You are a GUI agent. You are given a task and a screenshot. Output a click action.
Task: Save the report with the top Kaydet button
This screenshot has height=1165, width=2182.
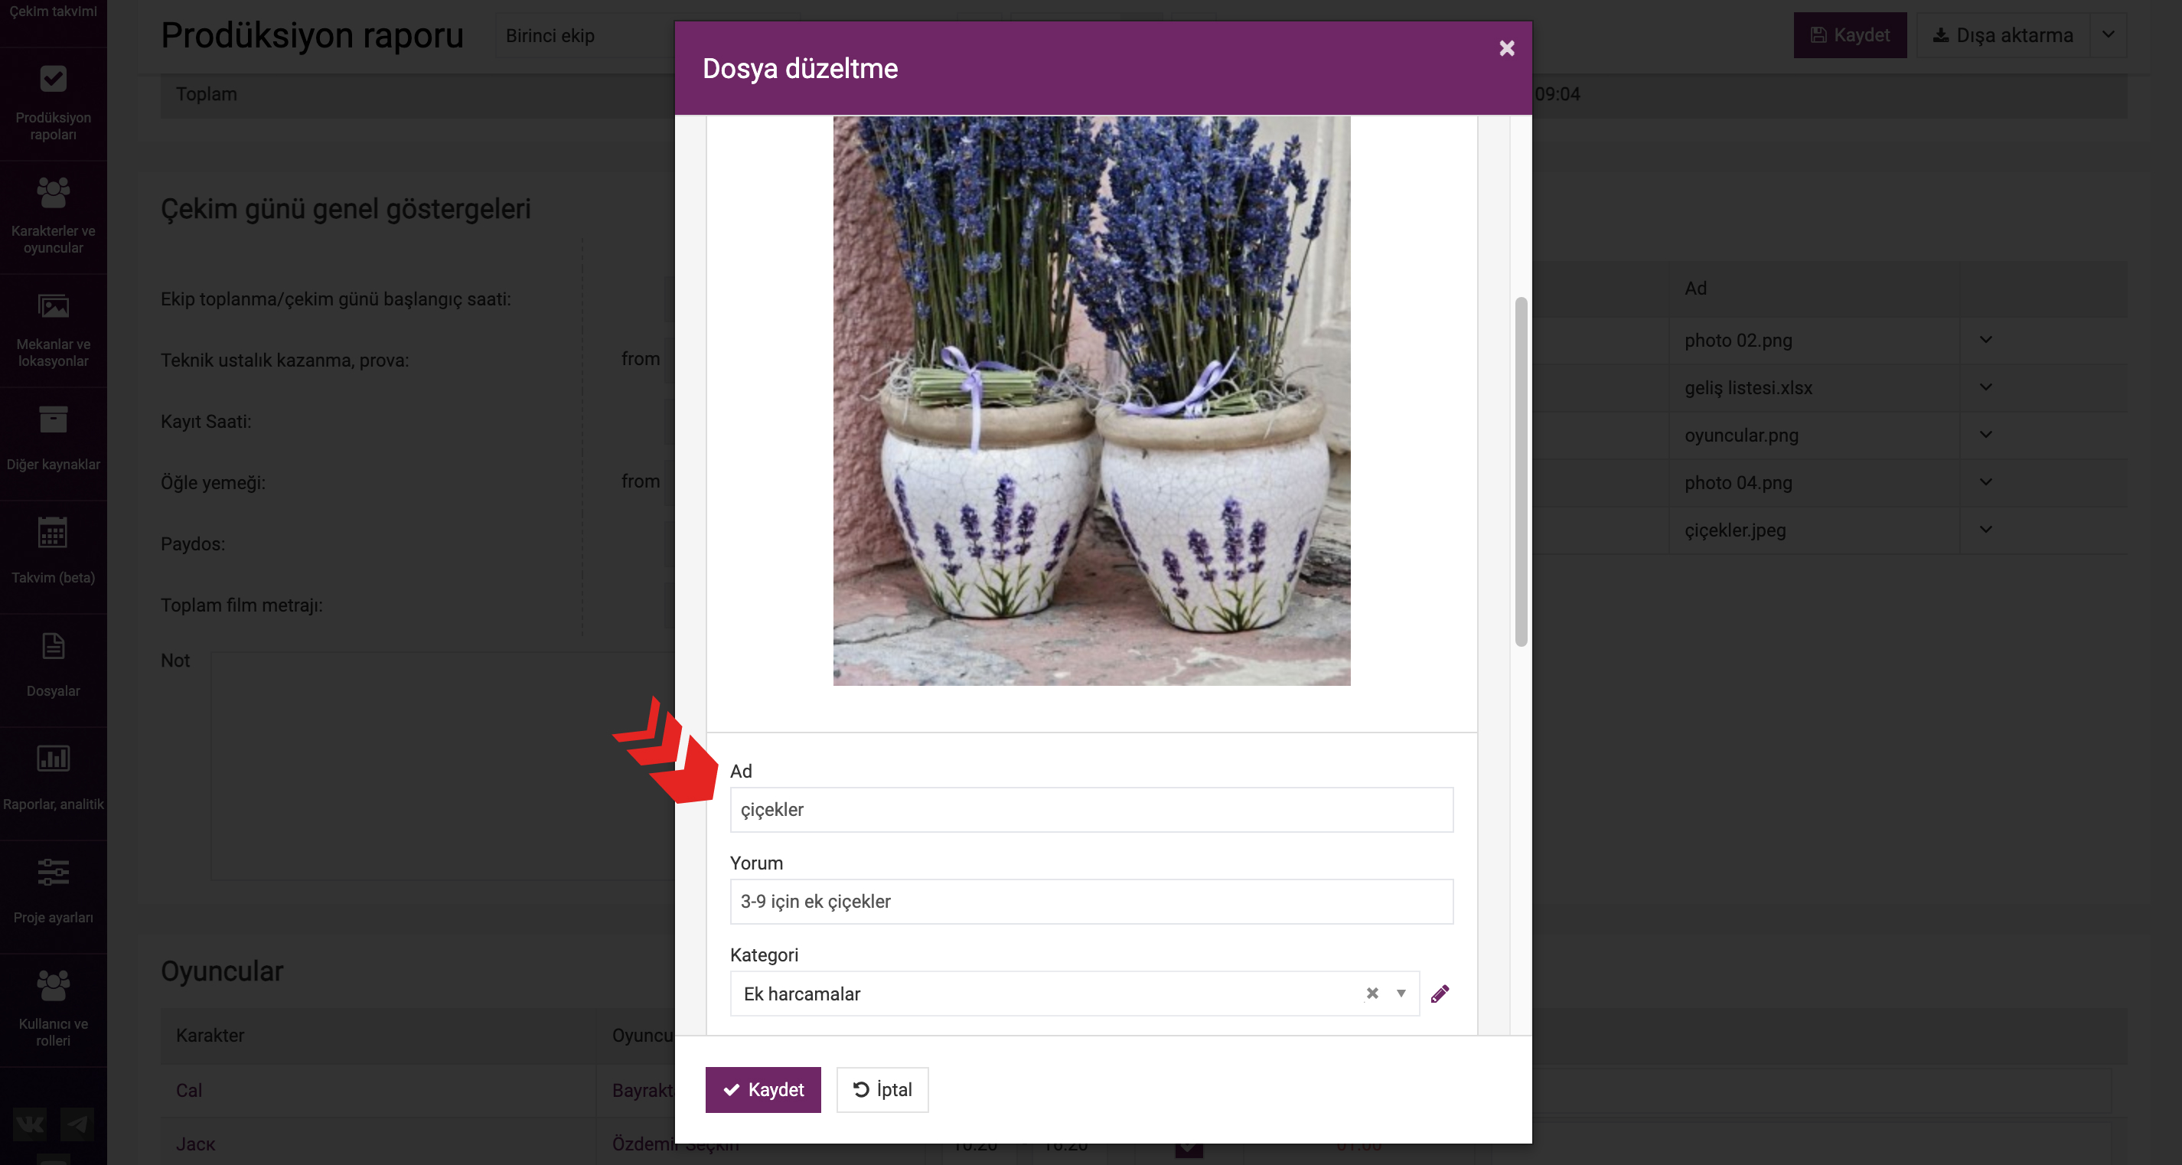click(x=1850, y=34)
